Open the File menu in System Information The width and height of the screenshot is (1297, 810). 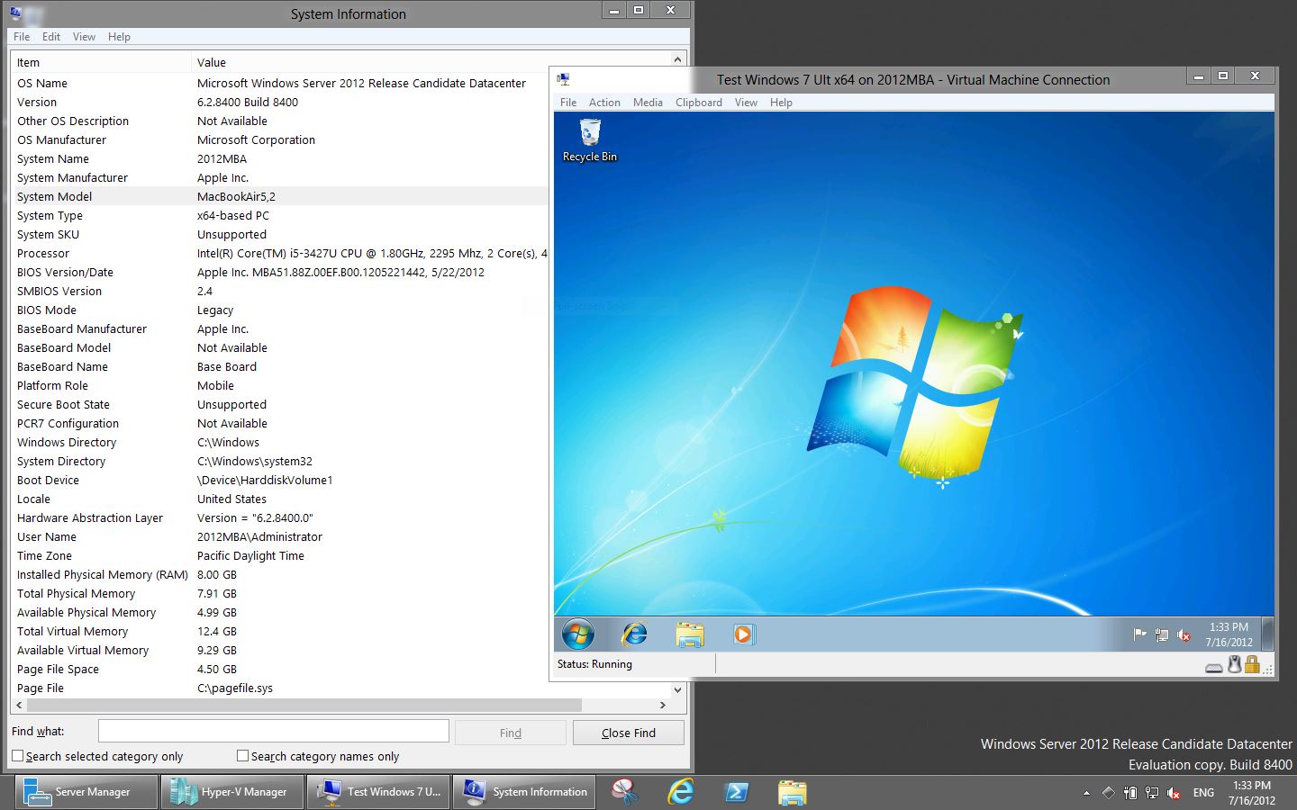22,37
